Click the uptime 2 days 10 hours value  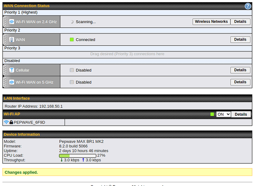point(84,151)
